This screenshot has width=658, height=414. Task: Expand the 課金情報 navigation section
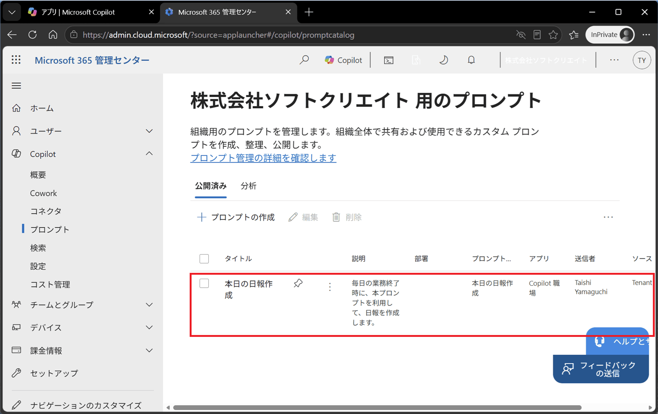(x=149, y=350)
